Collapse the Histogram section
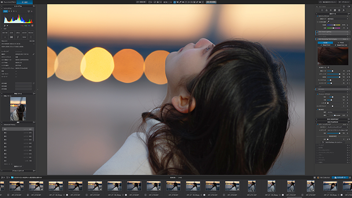This screenshot has width=352, height=198. point(2,8)
